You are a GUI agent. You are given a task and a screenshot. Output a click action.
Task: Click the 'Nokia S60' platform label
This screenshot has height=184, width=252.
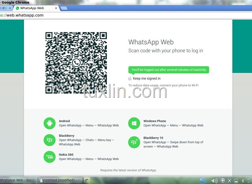[x=66, y=154]
